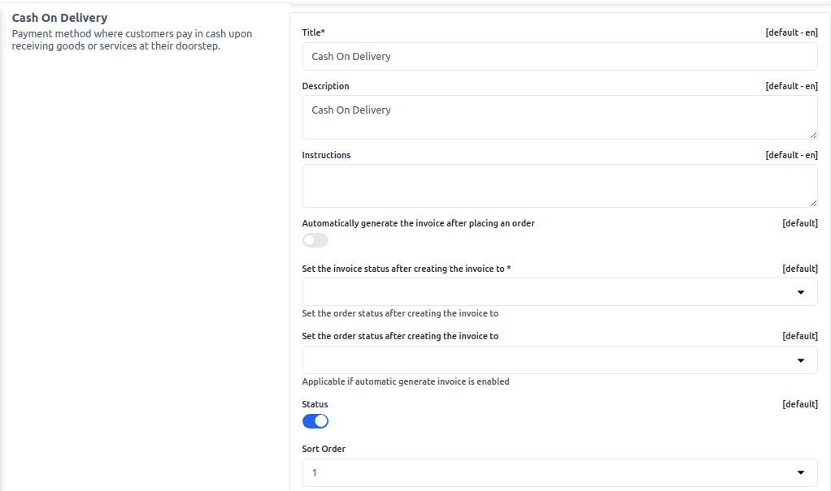Image resolution: width=831 pixels, height=491 pixels.
Task: Click the locale tag beside Title
Action: 791,32
